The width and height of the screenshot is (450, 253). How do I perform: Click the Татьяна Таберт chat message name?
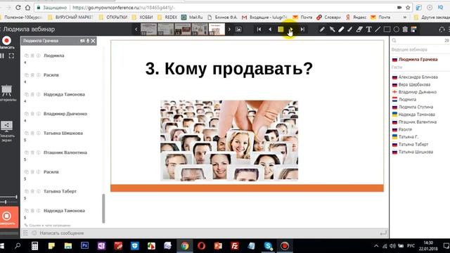(60, 191)
